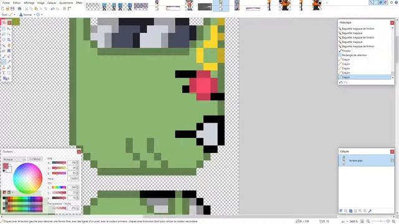
Task: Select the Rectangle Select tool
Action: click(4, 29)
